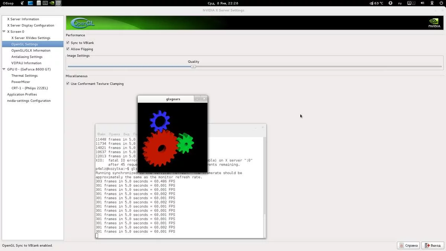446x251 pixels.
Task: Open Application Profiles page
Action: tap(22, 94)
